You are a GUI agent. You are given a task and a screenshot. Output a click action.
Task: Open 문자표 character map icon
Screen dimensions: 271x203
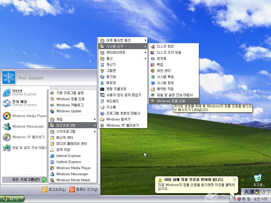pos(153,58)
